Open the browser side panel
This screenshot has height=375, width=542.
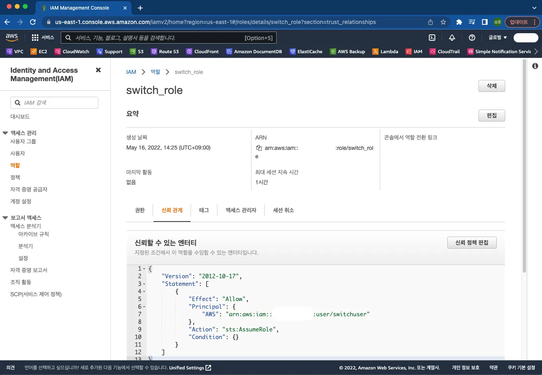[x=484, y=22]
